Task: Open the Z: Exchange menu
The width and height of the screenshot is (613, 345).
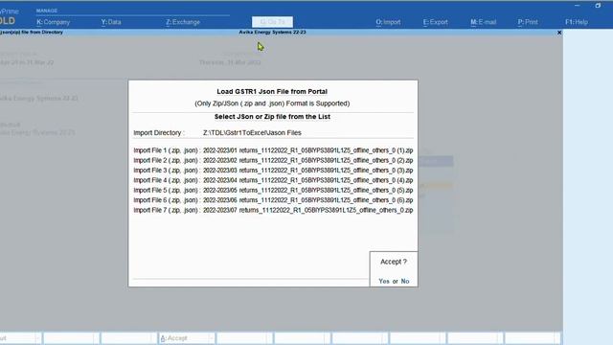Action: pyautogui.click(x=183, y=22)
